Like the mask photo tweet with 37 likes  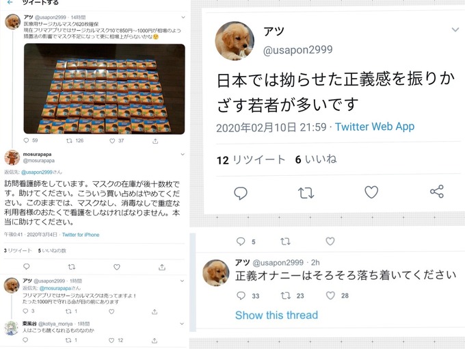pyautogui.click(x=112, y=141)
